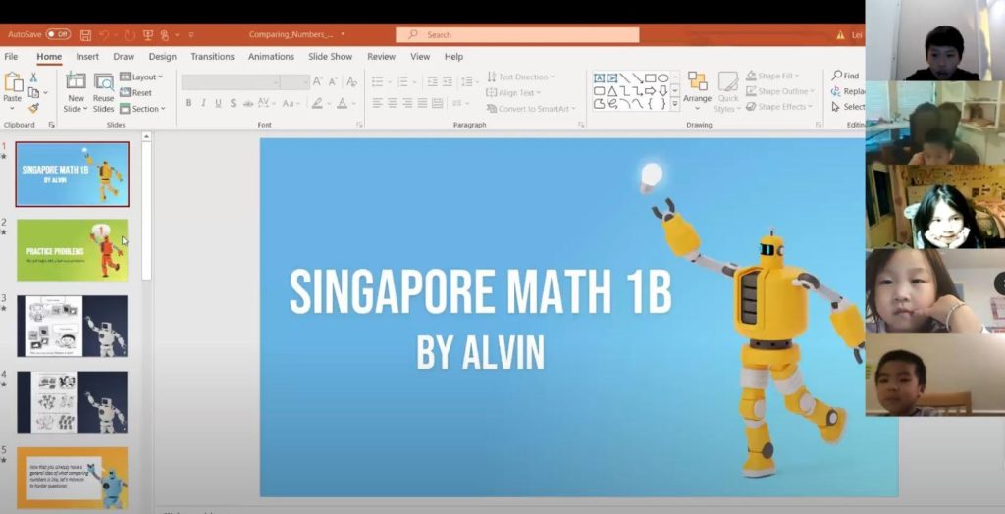1005x514 pixels.
Task: Toggle Italic formatting
Action: click(x=203, y=103)
